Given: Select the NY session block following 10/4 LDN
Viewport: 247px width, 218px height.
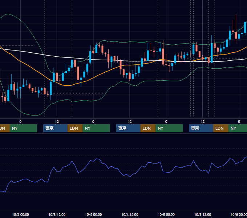Looking at the screenshot, I should click(x=169, y=128).
